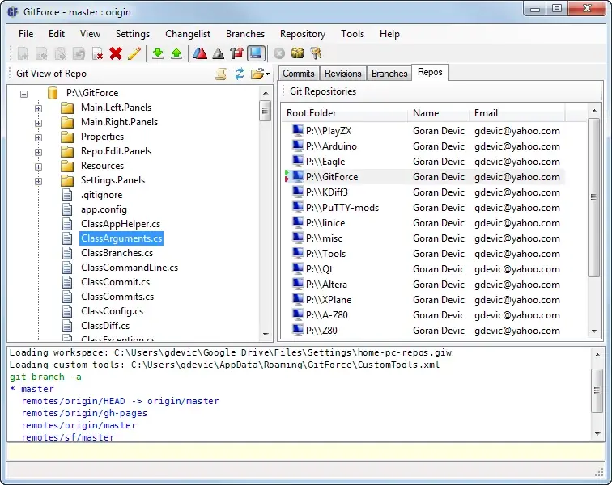The height and width of the screenshot is (485, 612).
Task: Click the yellow pencil edit icon
Action: tap(134, 53)
